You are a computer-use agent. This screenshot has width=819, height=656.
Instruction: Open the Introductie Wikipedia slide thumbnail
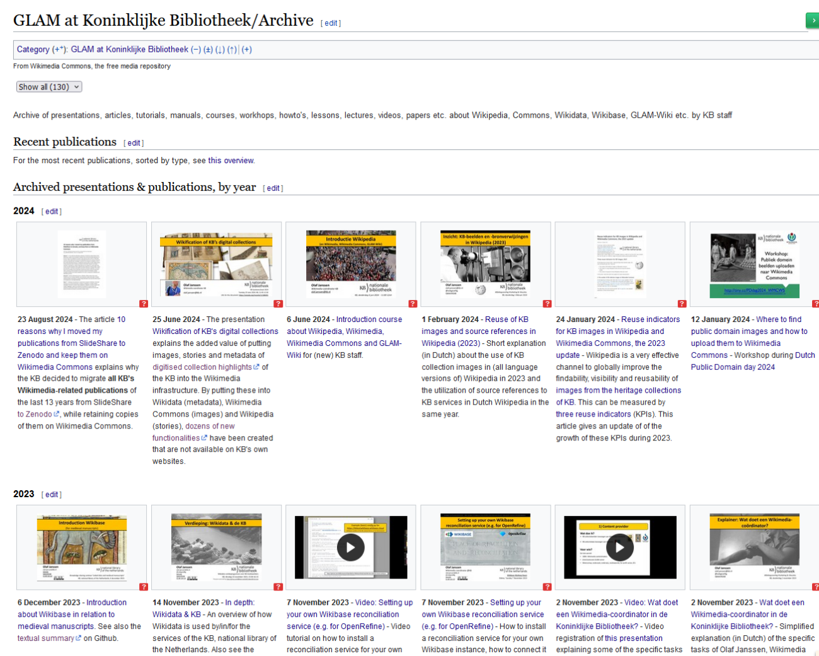(x=351, y=264)
